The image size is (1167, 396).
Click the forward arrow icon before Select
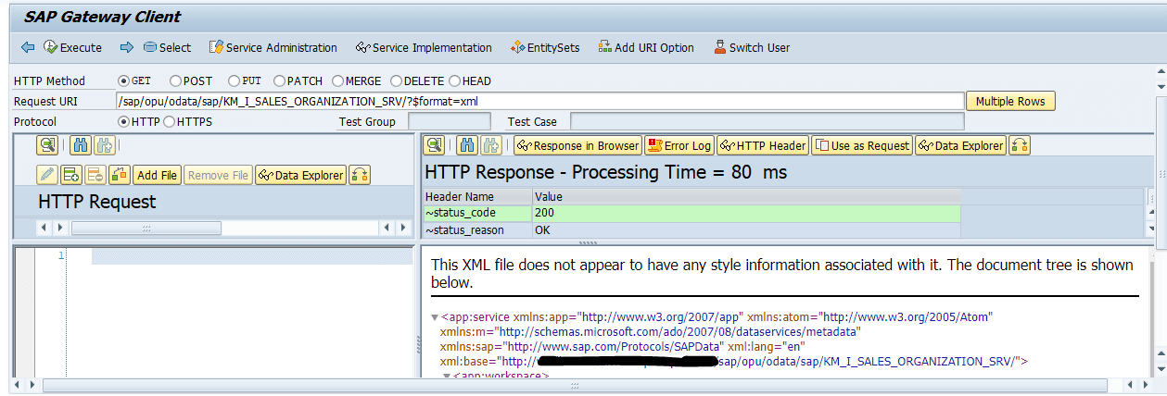coord(126,47)
